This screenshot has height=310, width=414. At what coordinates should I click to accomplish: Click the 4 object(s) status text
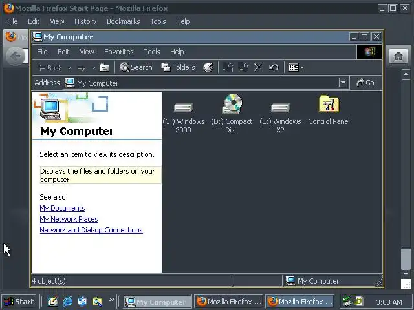49,281
